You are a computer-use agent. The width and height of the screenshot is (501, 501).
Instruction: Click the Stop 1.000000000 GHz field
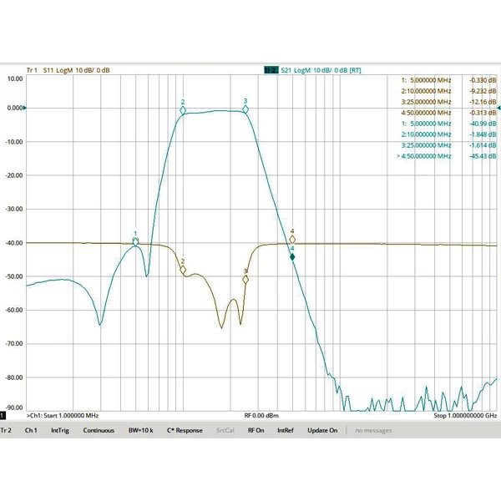coord(465,416)
